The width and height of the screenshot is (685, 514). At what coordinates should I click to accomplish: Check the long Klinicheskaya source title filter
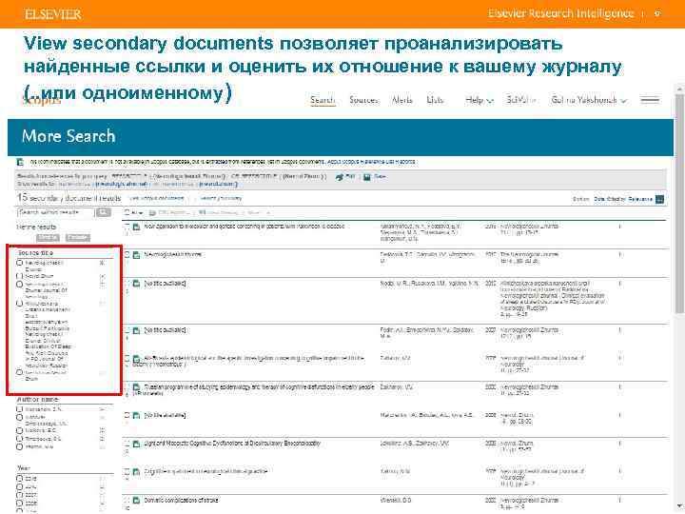coord(20,304)
